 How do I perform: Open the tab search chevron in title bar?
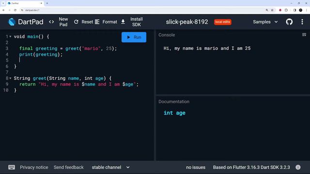pos(3,3)
